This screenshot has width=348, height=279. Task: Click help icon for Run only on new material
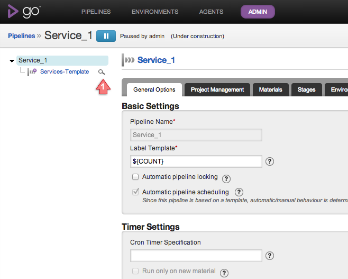click(x=224, y=273)
